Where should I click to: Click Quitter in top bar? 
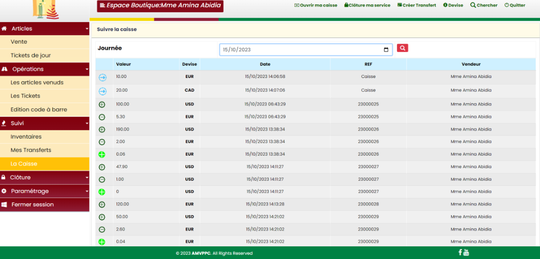coord(515,5)
